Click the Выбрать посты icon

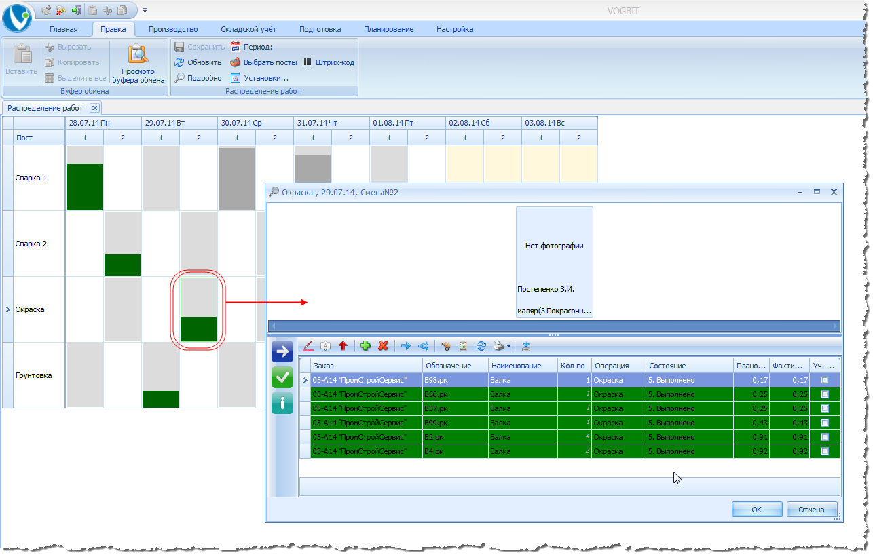pos(236,62)
